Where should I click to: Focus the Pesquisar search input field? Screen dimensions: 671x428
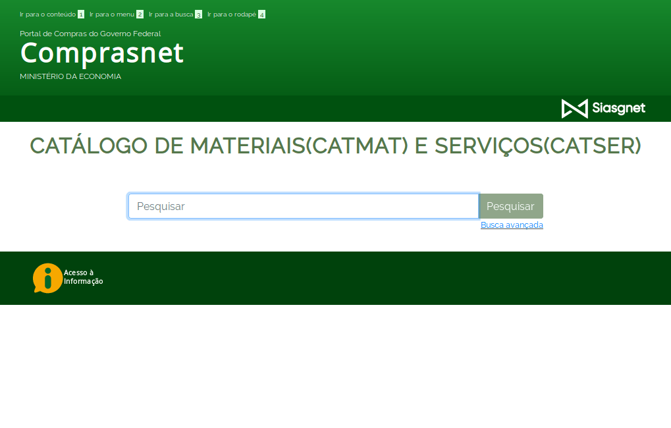(304, 206)
